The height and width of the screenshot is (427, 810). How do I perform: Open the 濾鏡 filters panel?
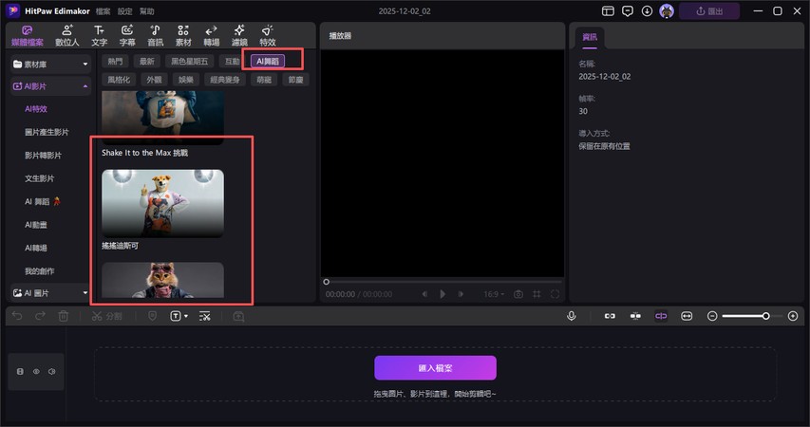click(239, 36)
